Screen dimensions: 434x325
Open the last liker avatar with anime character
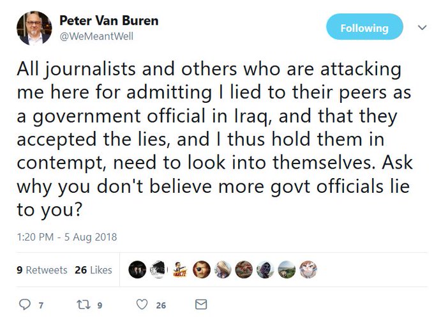pyautogui.click(x=308, y=270)
